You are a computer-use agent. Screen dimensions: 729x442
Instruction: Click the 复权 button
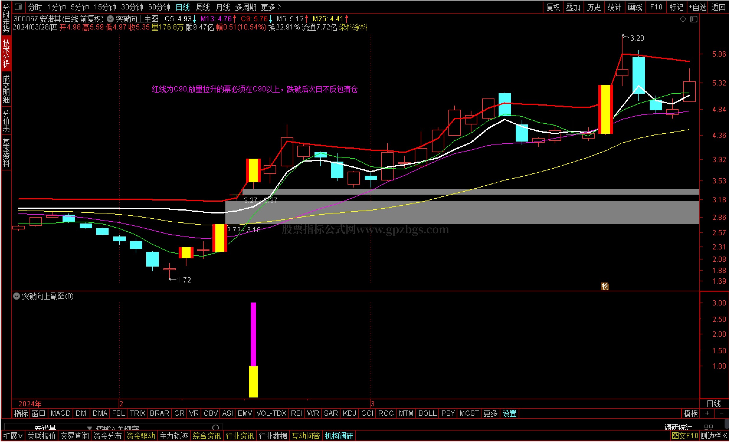(553, 7)
